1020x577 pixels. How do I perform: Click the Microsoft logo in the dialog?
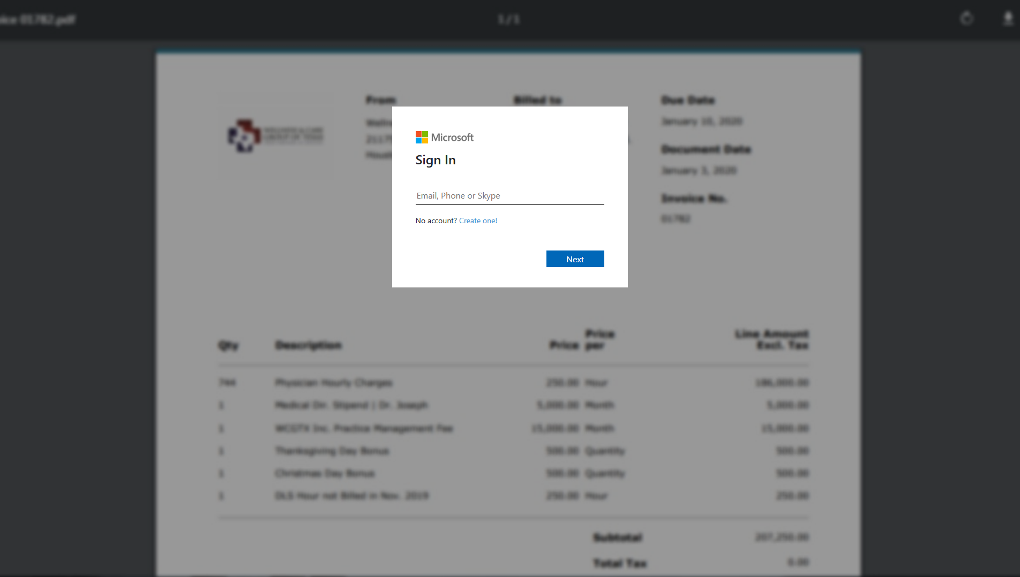[445, 138]
